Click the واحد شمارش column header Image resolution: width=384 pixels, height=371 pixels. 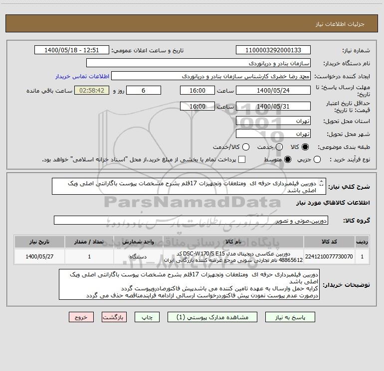[x=138, y=242]
